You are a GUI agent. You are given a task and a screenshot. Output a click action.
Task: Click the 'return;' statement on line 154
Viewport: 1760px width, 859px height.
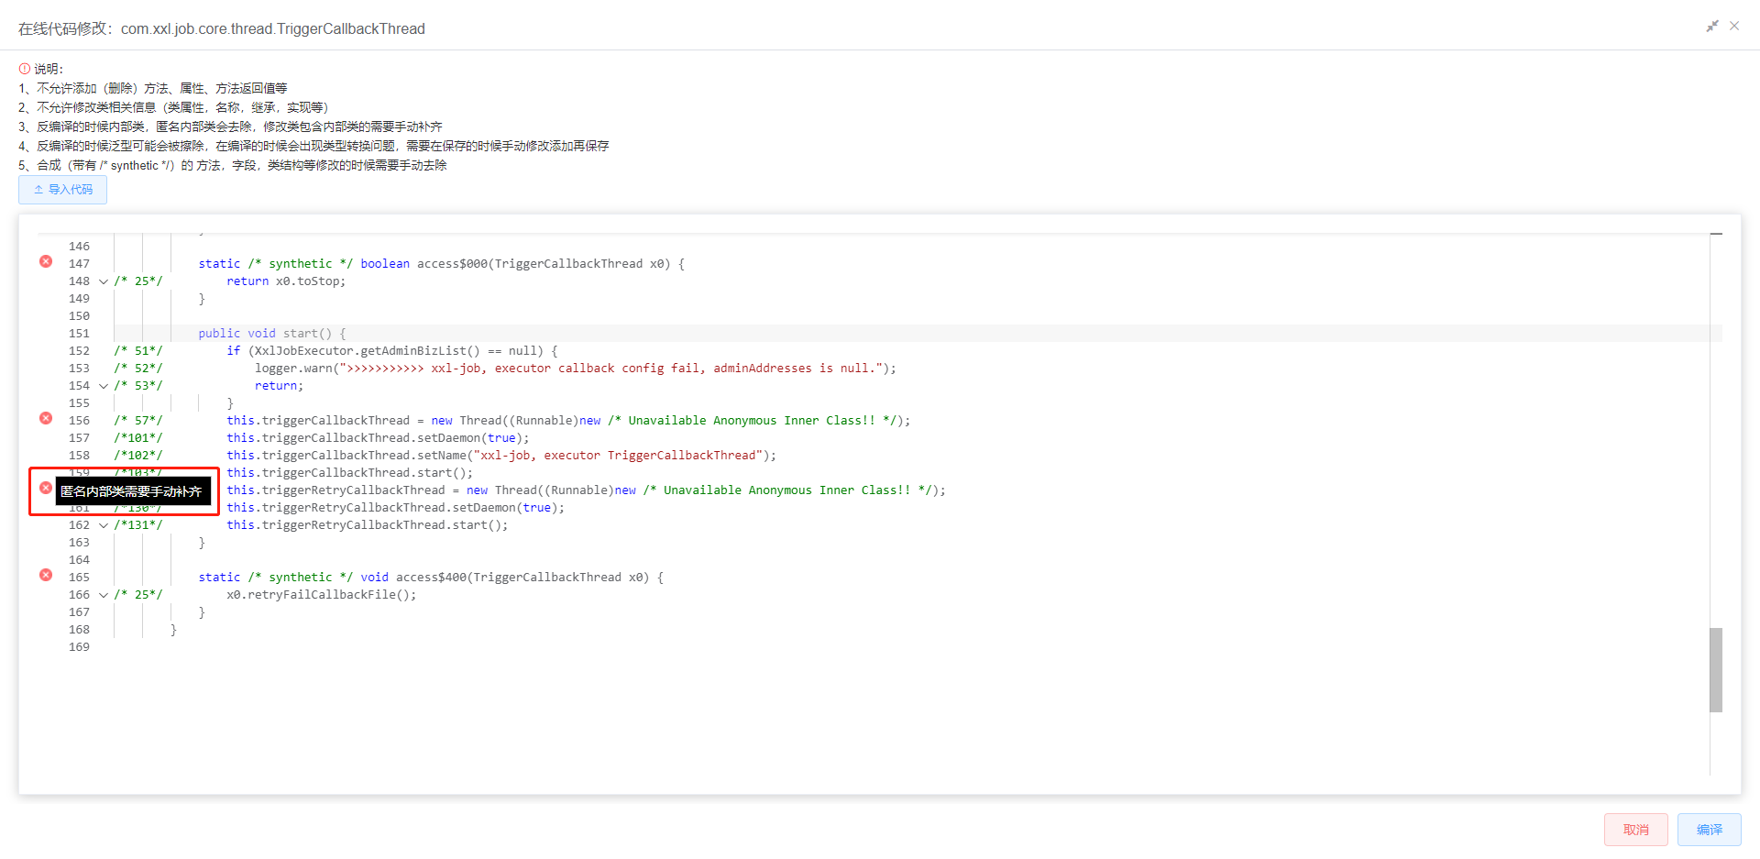click(279, 386)
